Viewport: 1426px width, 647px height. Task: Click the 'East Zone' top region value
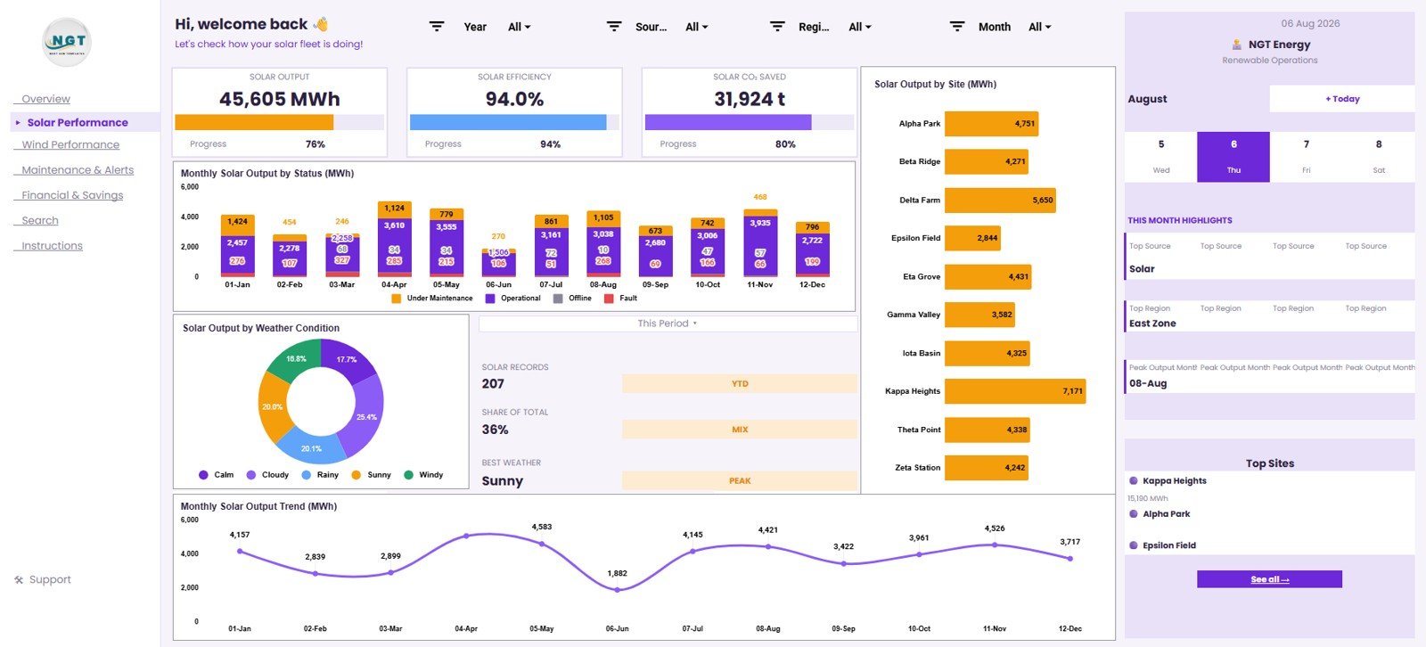point(1152,323)
